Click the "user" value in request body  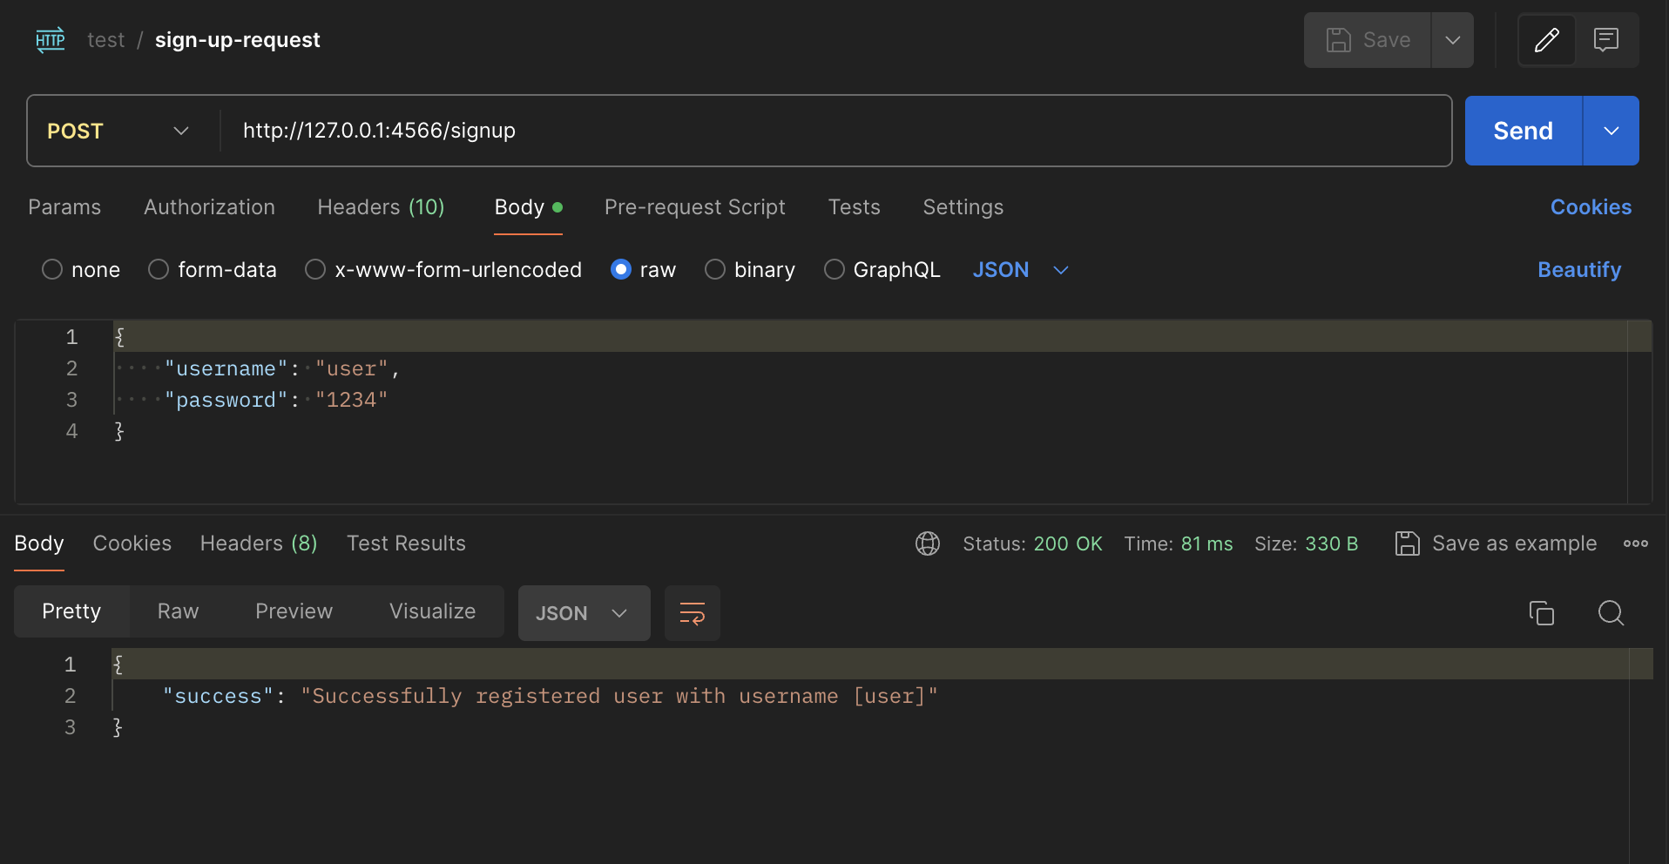pyautogui.click(x=351, y=369)
